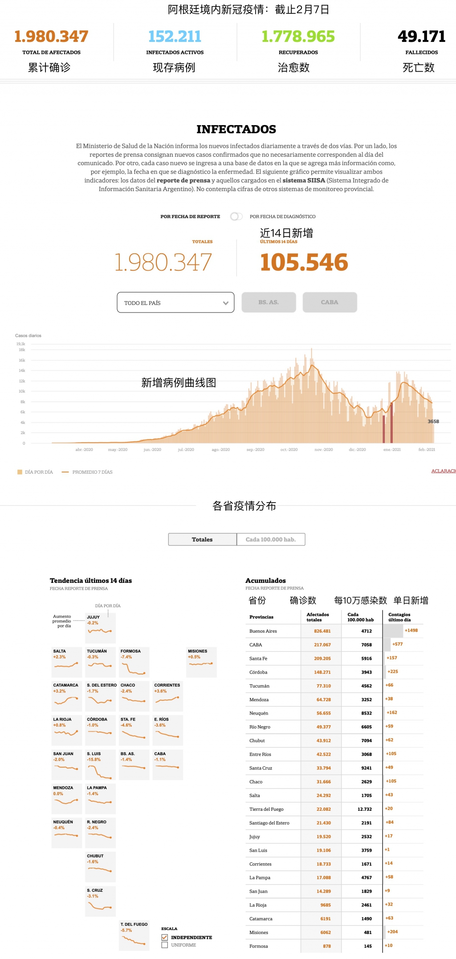Image resolution: width=456 pixels, height=959 pixels.
Task: Uncheck the INDEPENDIENTE scale checkbox
Action: [x=165, y=937]
